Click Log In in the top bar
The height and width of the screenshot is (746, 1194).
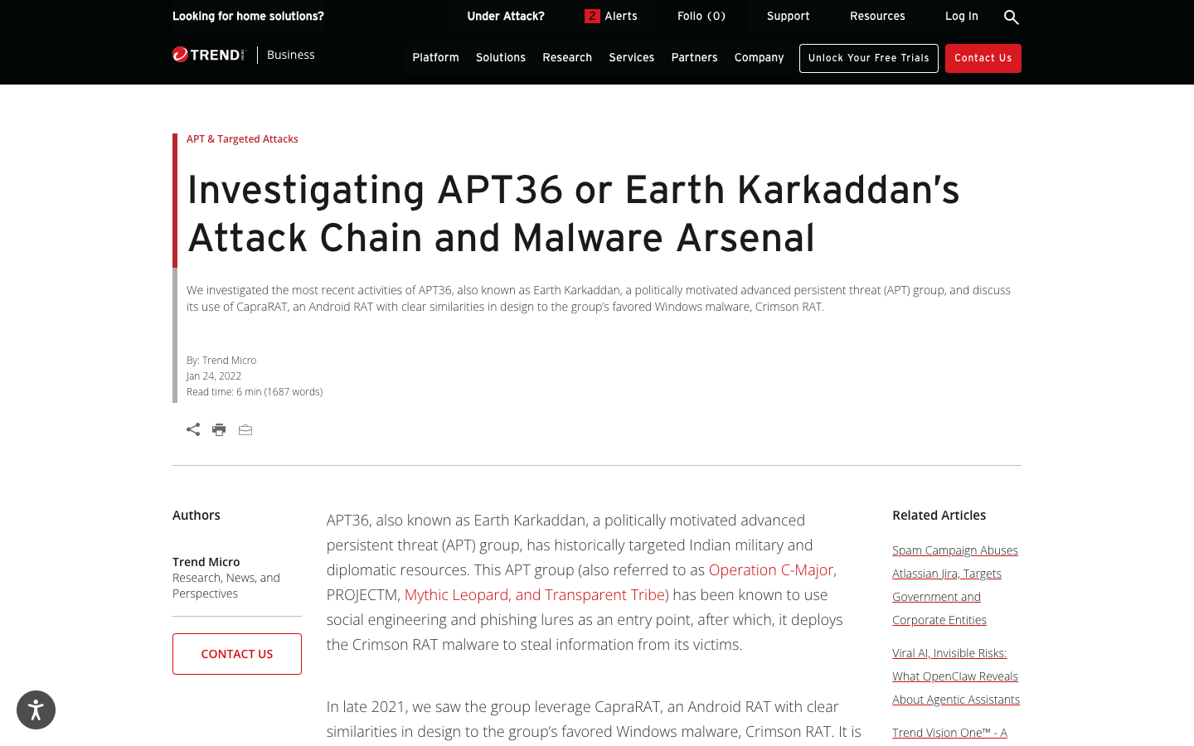[x=962, y=16]
